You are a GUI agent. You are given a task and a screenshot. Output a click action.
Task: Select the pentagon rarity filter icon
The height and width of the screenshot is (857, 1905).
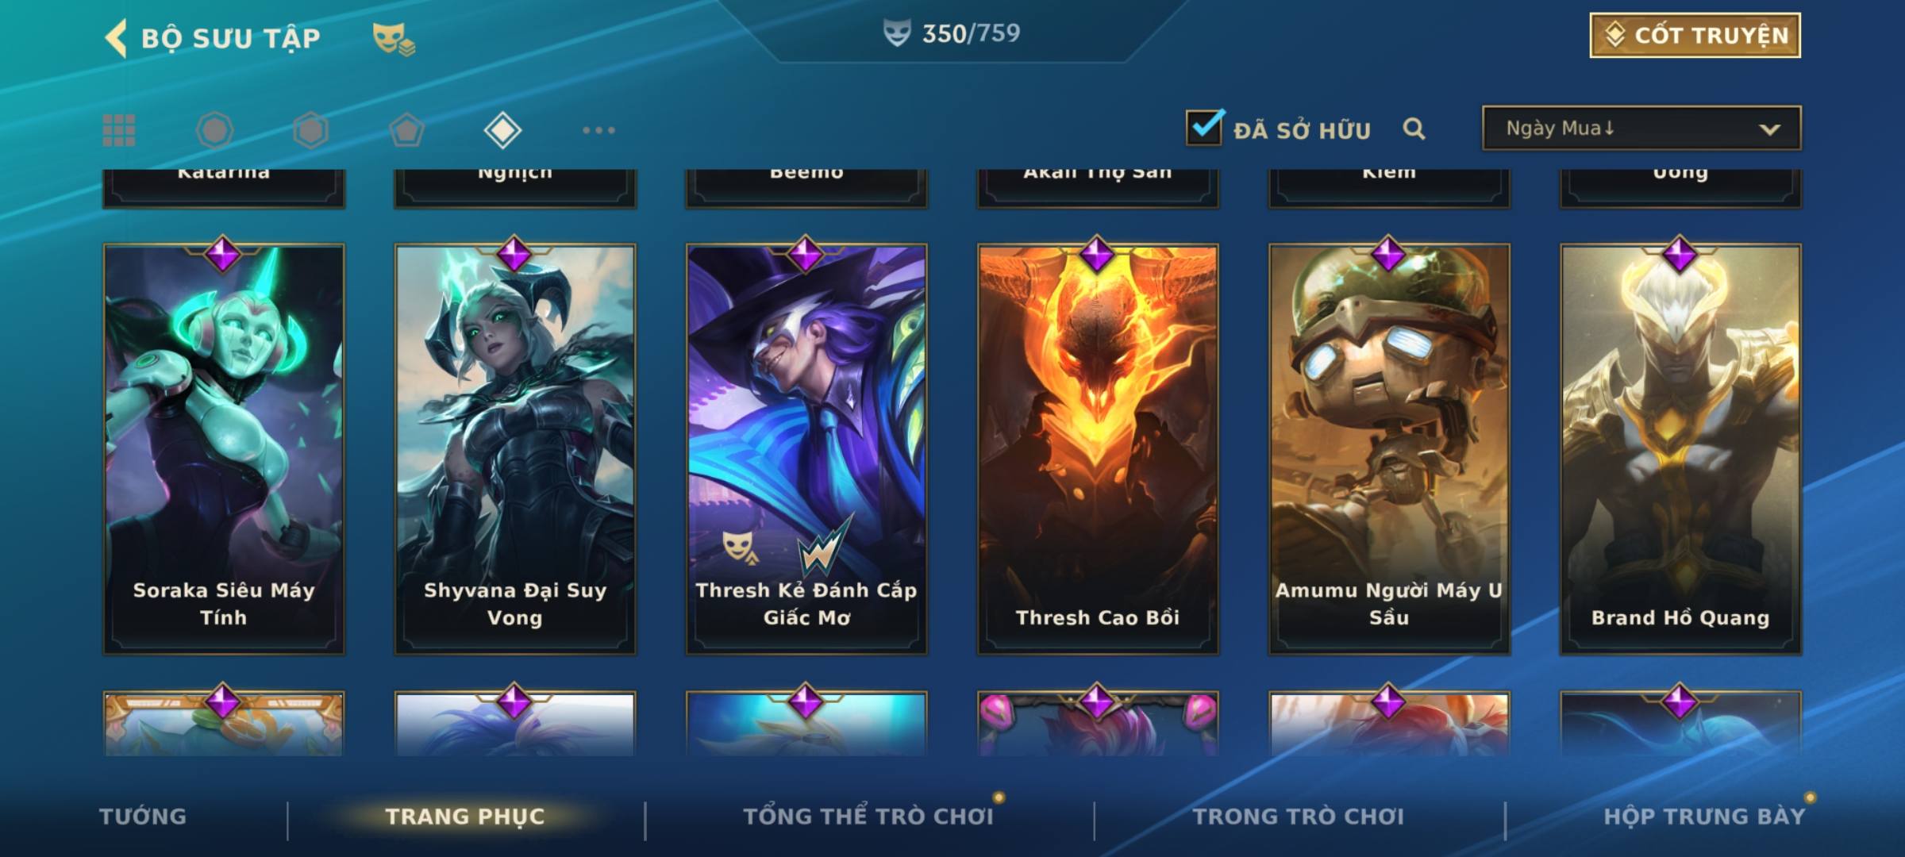(406, 130)
